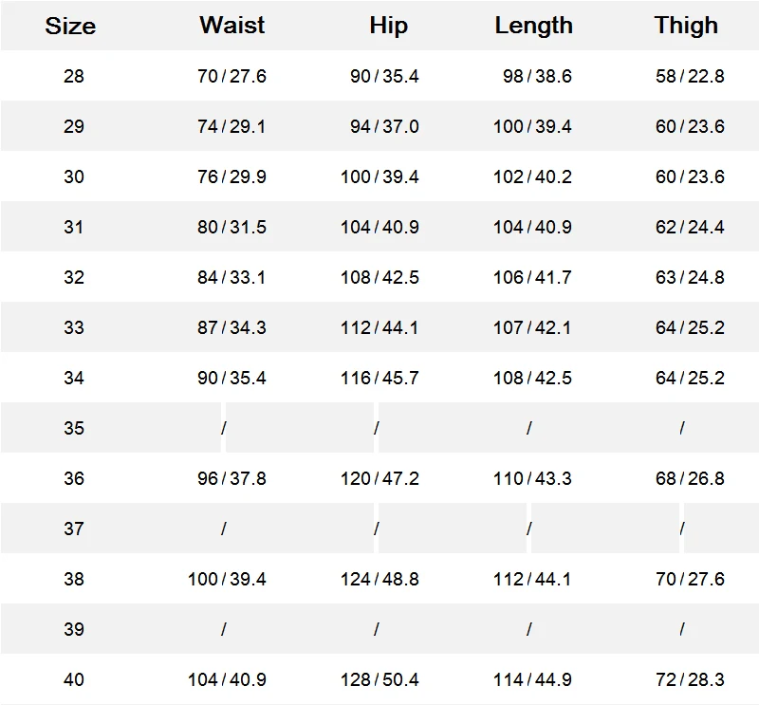
Task: Select waist value 87 / 34.3
Action: click(x=231, y=327)
